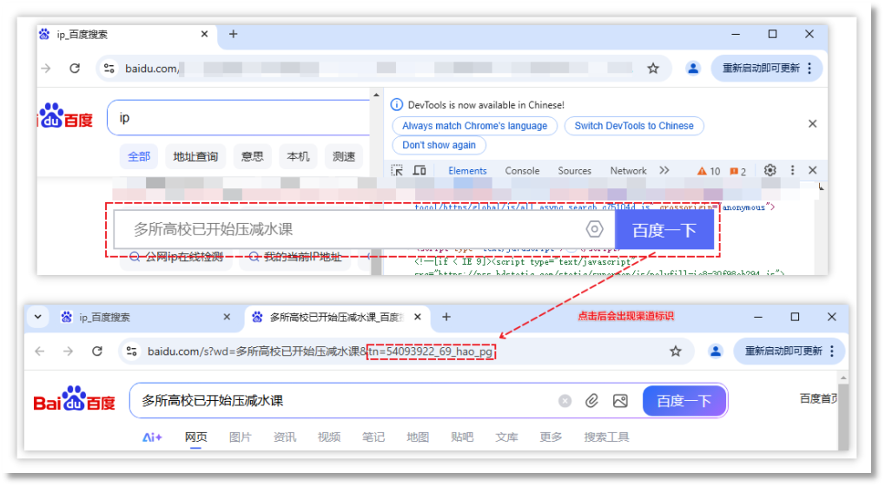
Task: Toggle DevTools device toolbar icon
Action: [419, 170]
